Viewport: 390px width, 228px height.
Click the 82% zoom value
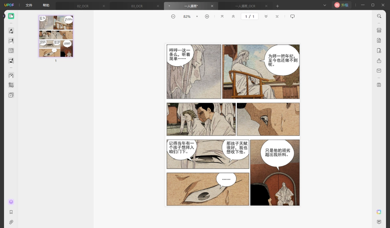(187, 17)
